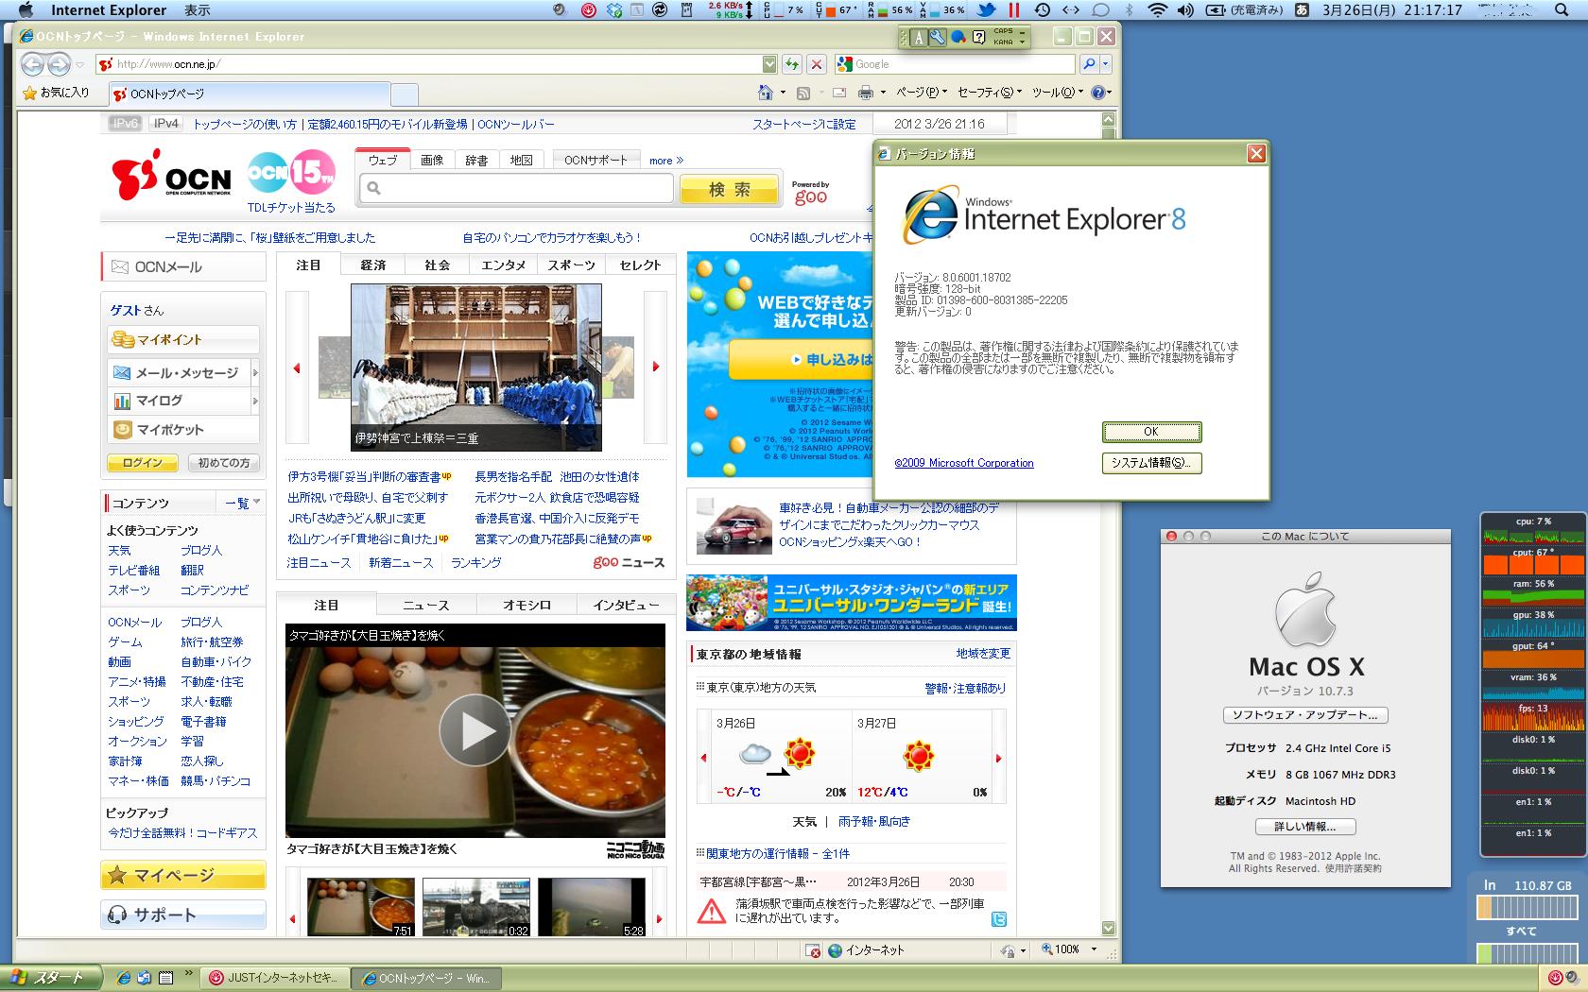Screen dimensions: 1588x992
Task: Click the Google search box in IE
Action: pyautogui.click(x=955, y=64)
